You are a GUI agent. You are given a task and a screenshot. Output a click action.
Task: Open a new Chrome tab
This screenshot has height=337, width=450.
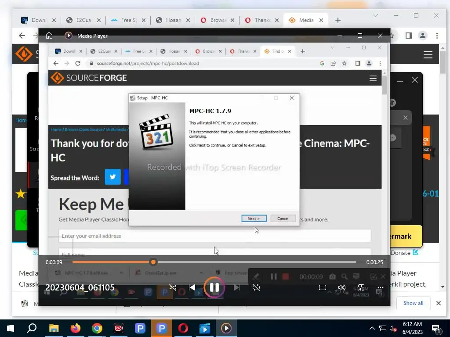(338, 20)
